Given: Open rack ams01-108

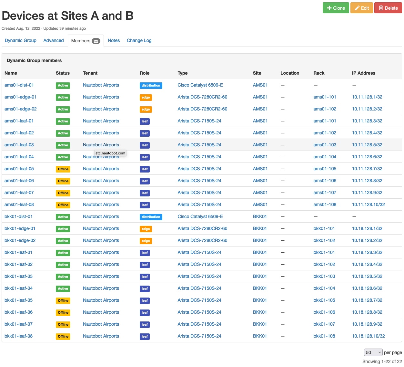Looking at the screenshot, I should 325,204.
